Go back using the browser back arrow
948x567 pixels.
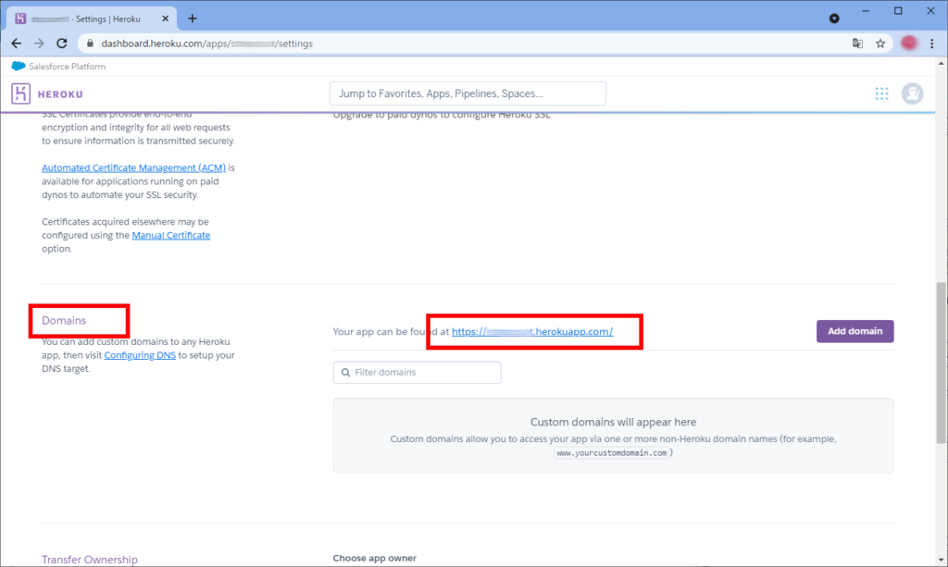click(x=17, y=43)
